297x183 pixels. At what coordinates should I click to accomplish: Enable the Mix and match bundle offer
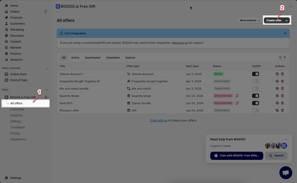tap(255, 89)
